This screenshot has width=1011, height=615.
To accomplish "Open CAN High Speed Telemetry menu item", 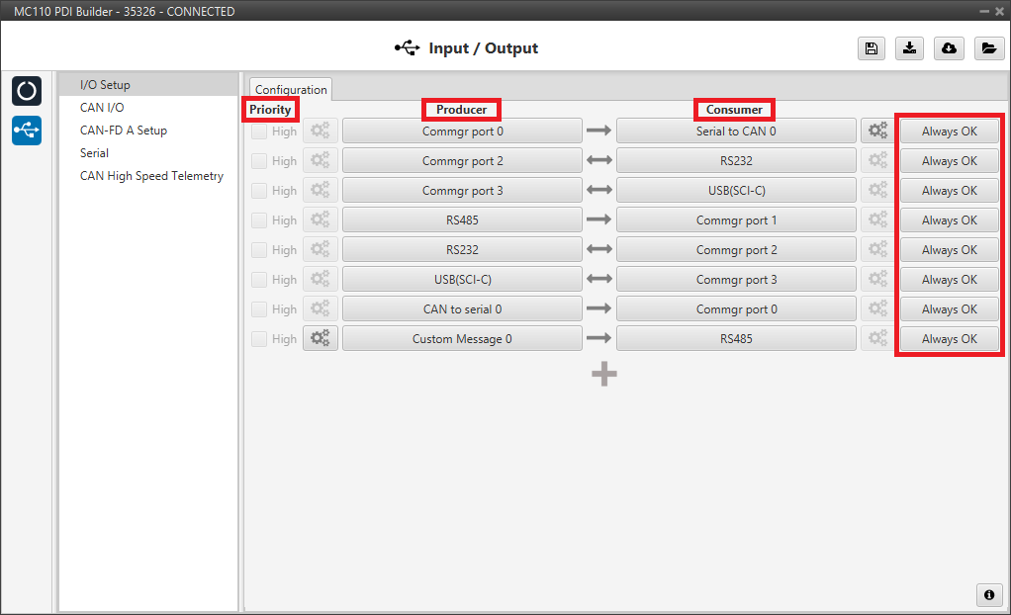I will pyautogui.click(x=151, y=176).
